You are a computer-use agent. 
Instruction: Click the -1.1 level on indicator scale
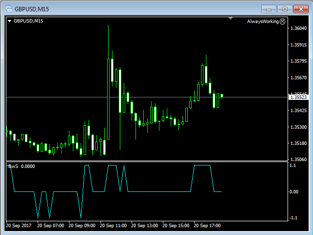click(x=293, y=217)
